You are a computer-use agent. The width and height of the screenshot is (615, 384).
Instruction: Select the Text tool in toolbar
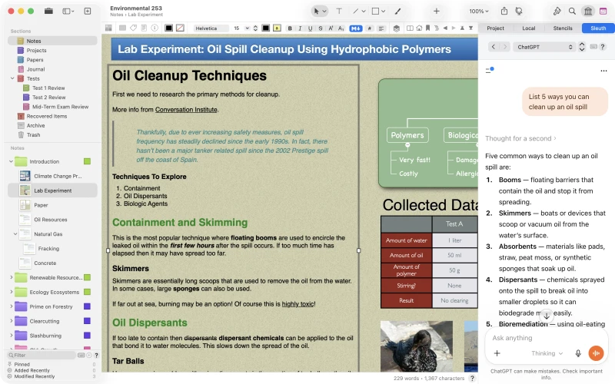339,11
